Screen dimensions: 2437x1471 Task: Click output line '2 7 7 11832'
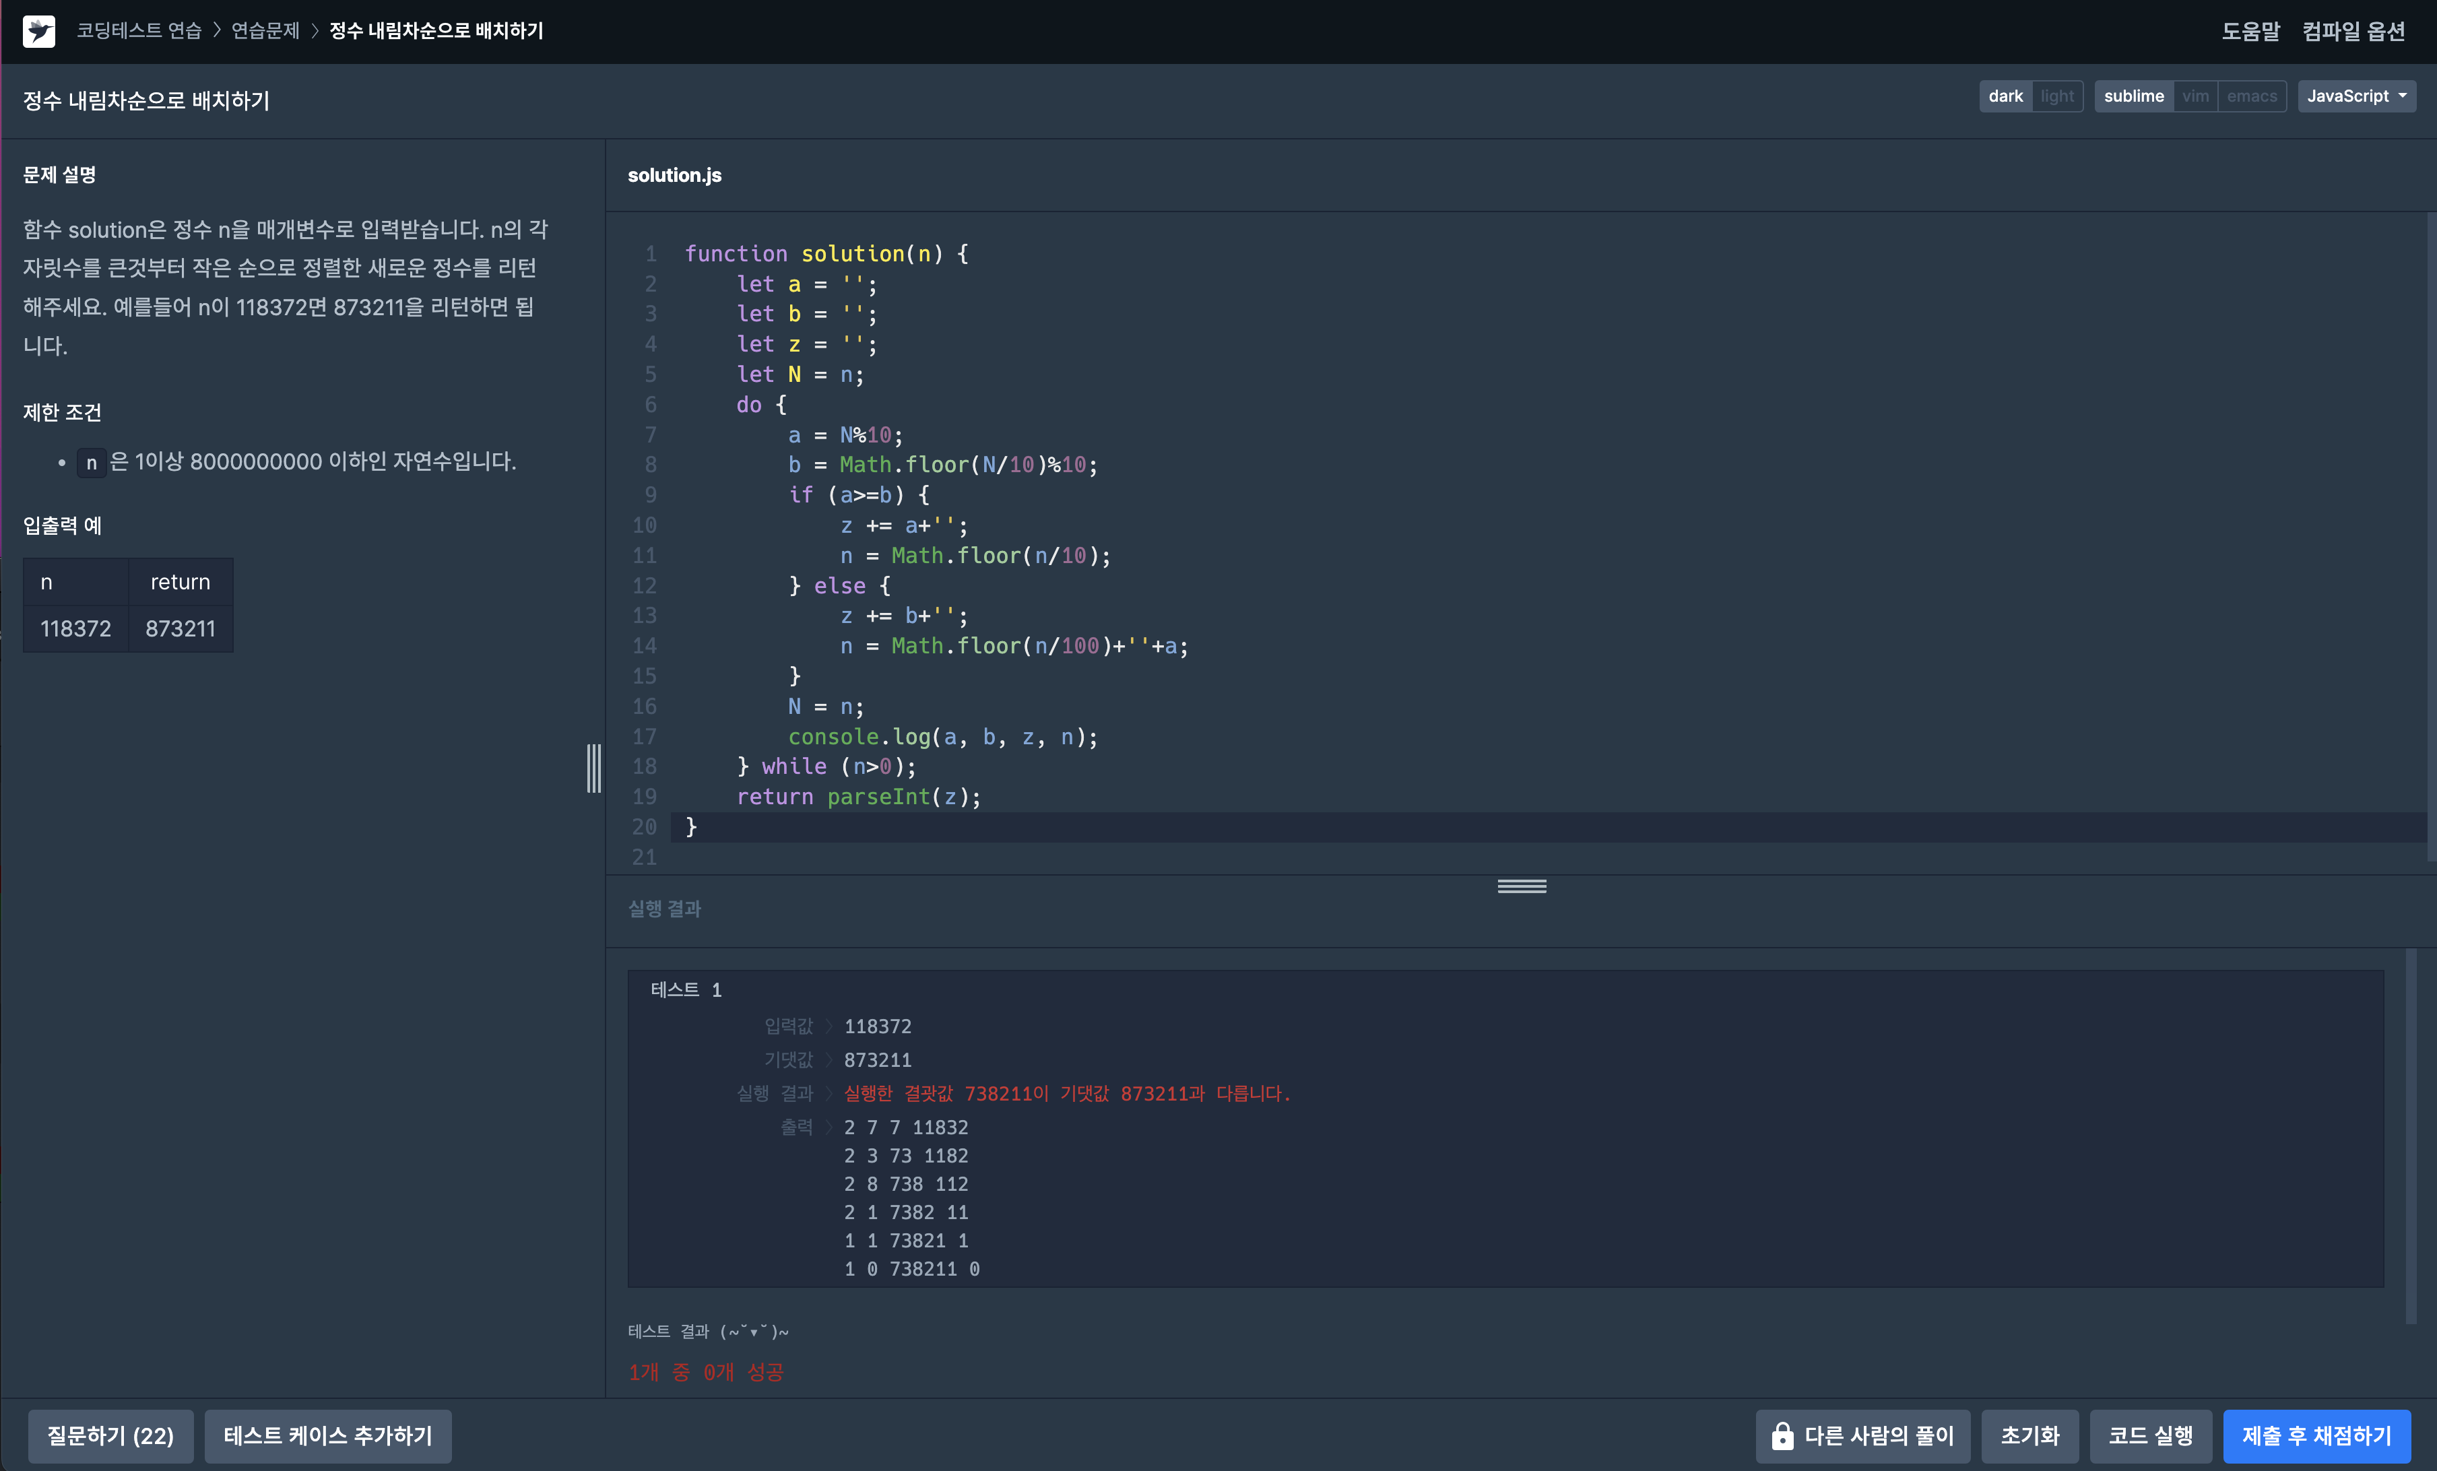pyautogui.click(x=906, y=1127)
